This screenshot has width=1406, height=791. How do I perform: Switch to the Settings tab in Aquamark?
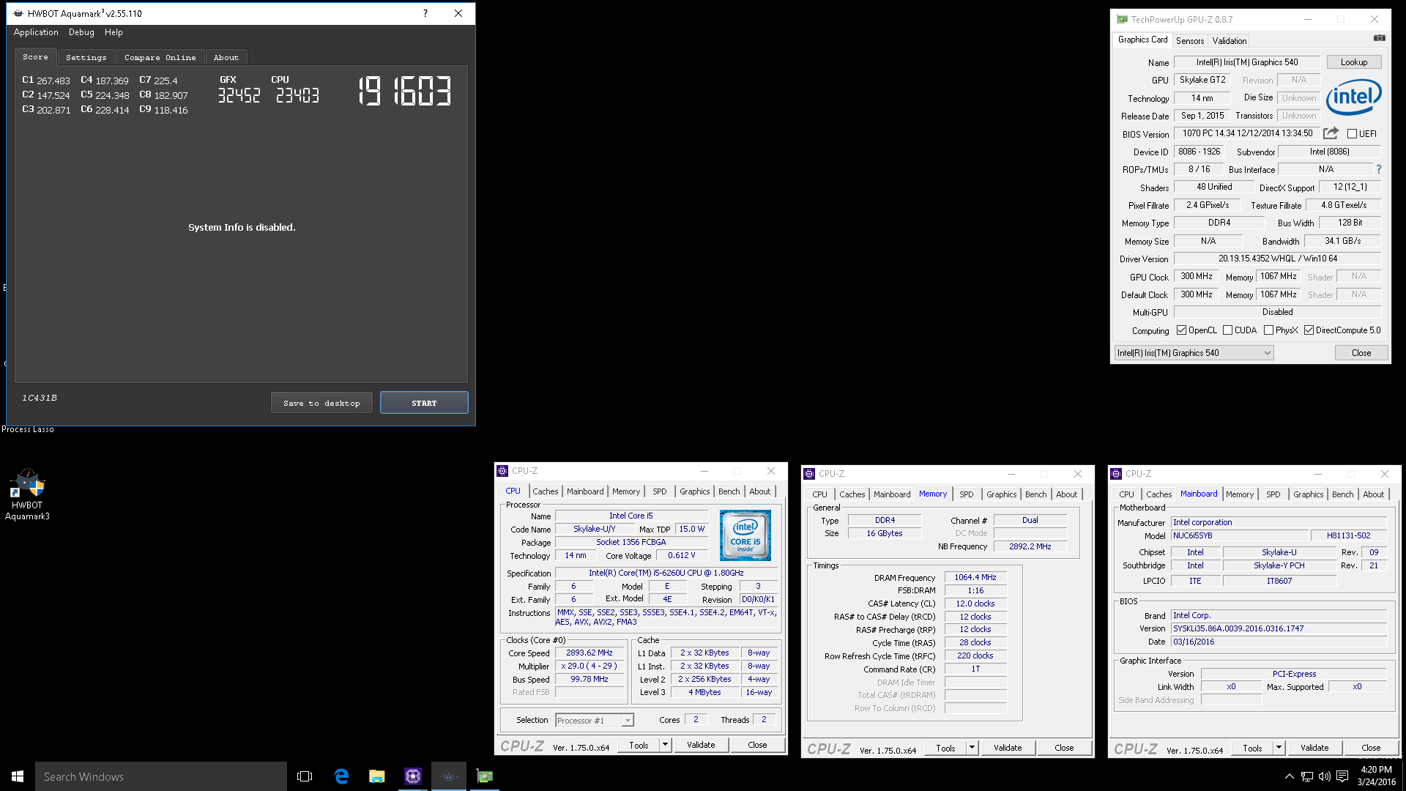click(x=86, y=57)
